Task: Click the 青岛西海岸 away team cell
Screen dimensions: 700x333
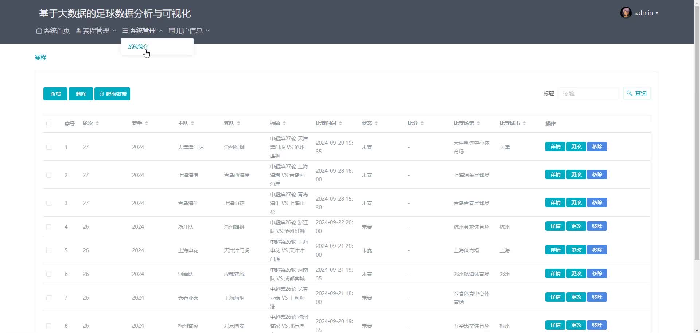Action: pyautogui.click(x=237, y=175)
